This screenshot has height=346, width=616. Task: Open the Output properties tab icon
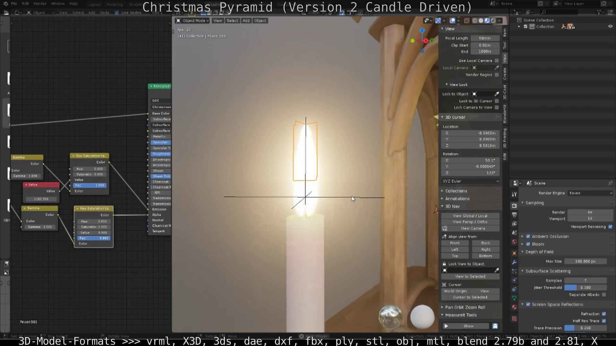(514, 215)
